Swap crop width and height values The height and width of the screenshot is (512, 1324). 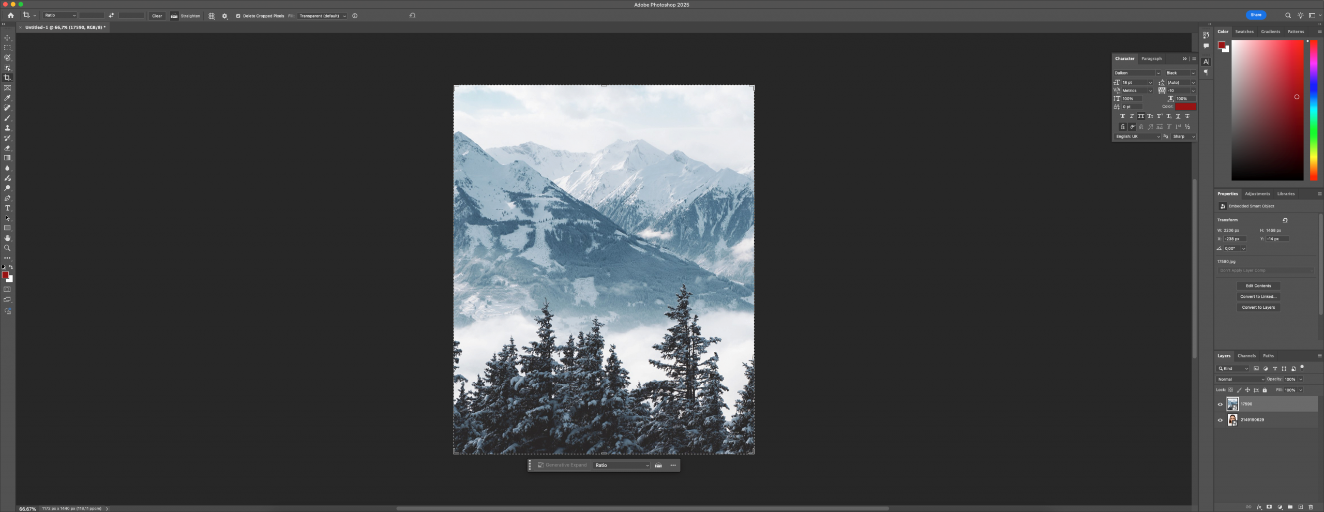pos(111,16)
